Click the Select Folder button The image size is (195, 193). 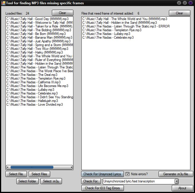click(x=28, y=181)
